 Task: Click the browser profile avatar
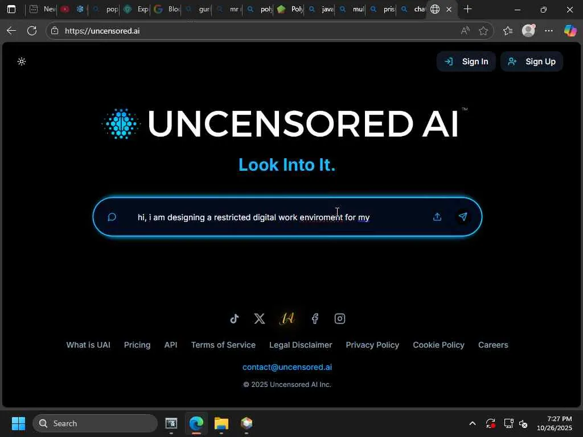[528, 31]
